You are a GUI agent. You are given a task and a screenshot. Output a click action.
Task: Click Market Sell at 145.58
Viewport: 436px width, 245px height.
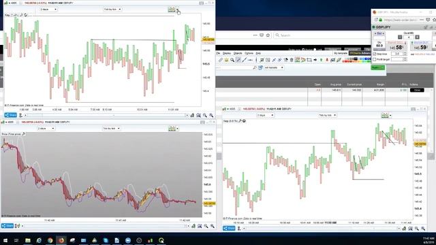[x=396, y=46]
